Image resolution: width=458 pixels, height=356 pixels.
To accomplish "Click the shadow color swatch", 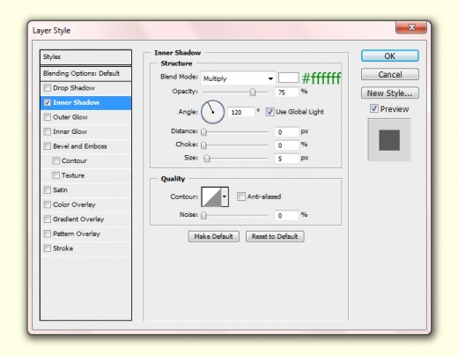I will (288, 78).
